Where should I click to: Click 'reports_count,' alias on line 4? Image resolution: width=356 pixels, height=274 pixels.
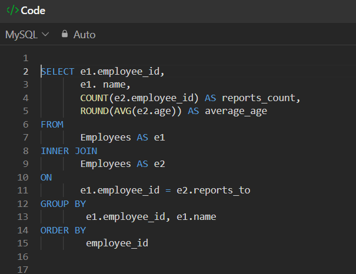[x=261, y=98]
